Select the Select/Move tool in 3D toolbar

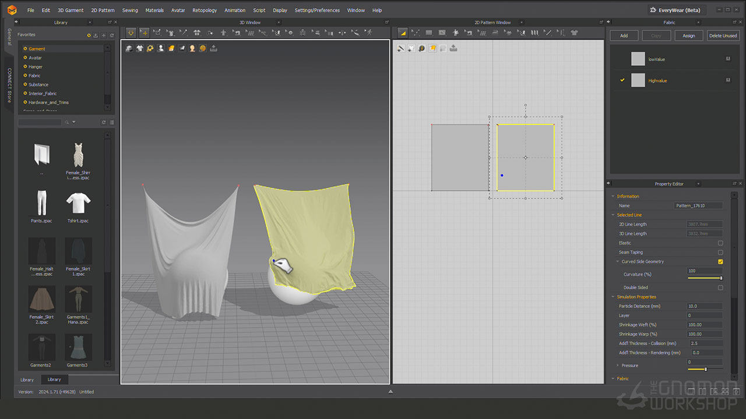(x=144, y=33)
